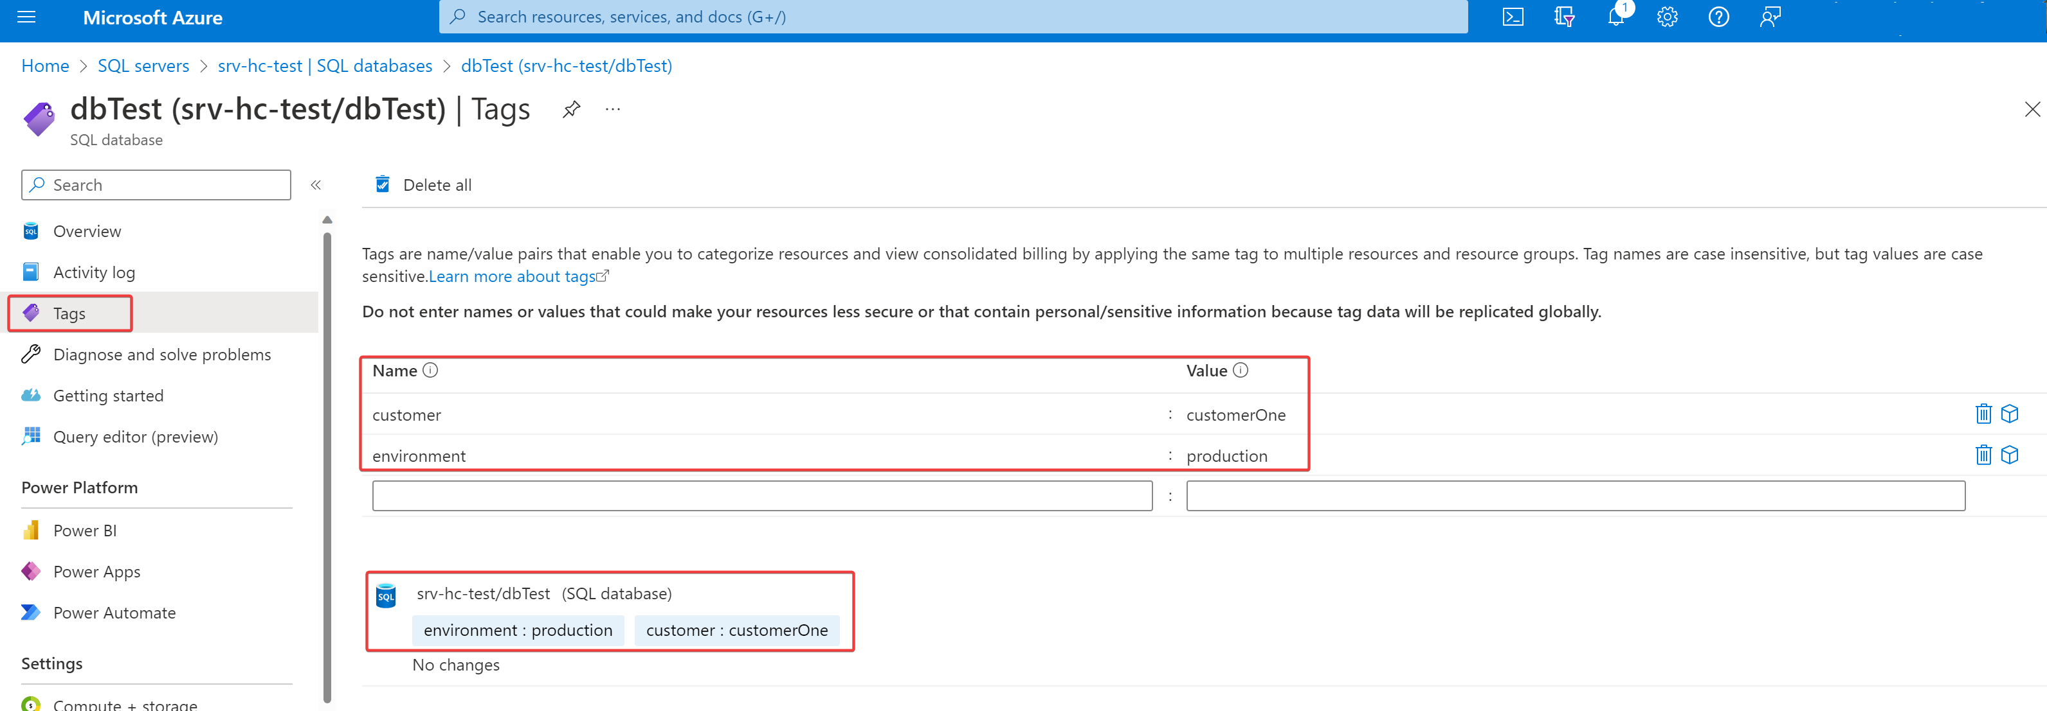Open the portal hamburger menu
This screenshot has width=2047, height=711.
point(26,17)
